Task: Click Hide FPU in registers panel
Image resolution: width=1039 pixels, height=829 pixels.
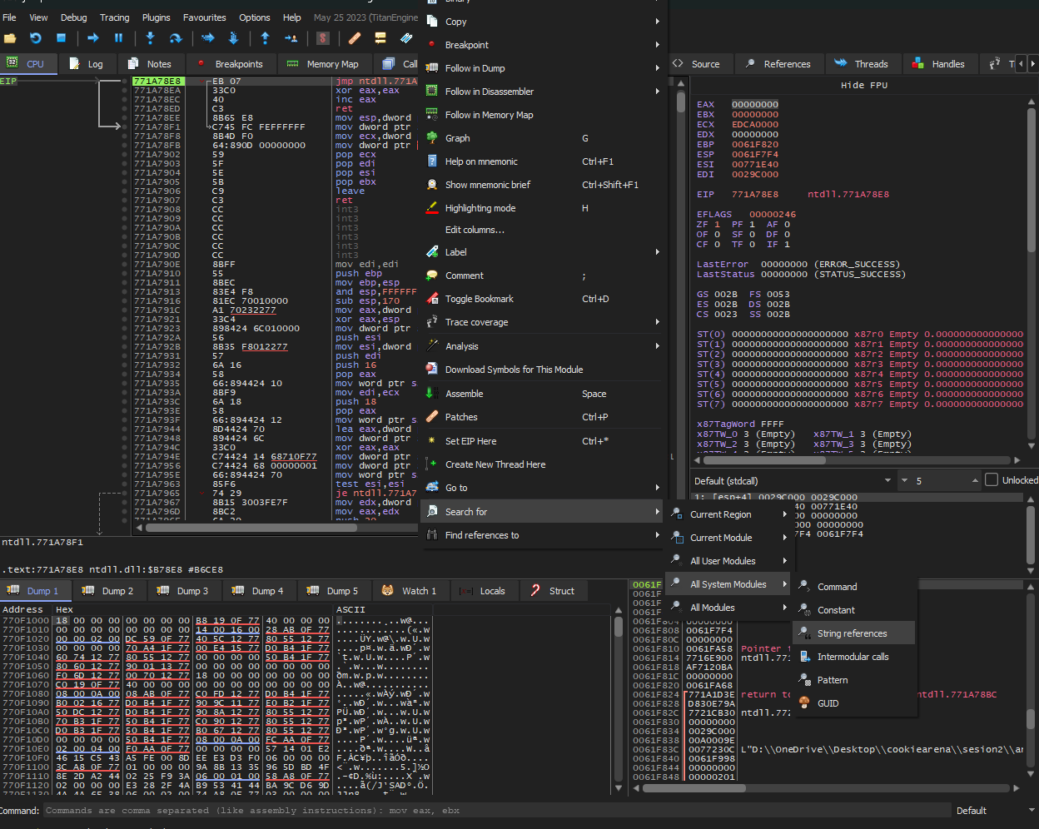Action: point(863,85)
